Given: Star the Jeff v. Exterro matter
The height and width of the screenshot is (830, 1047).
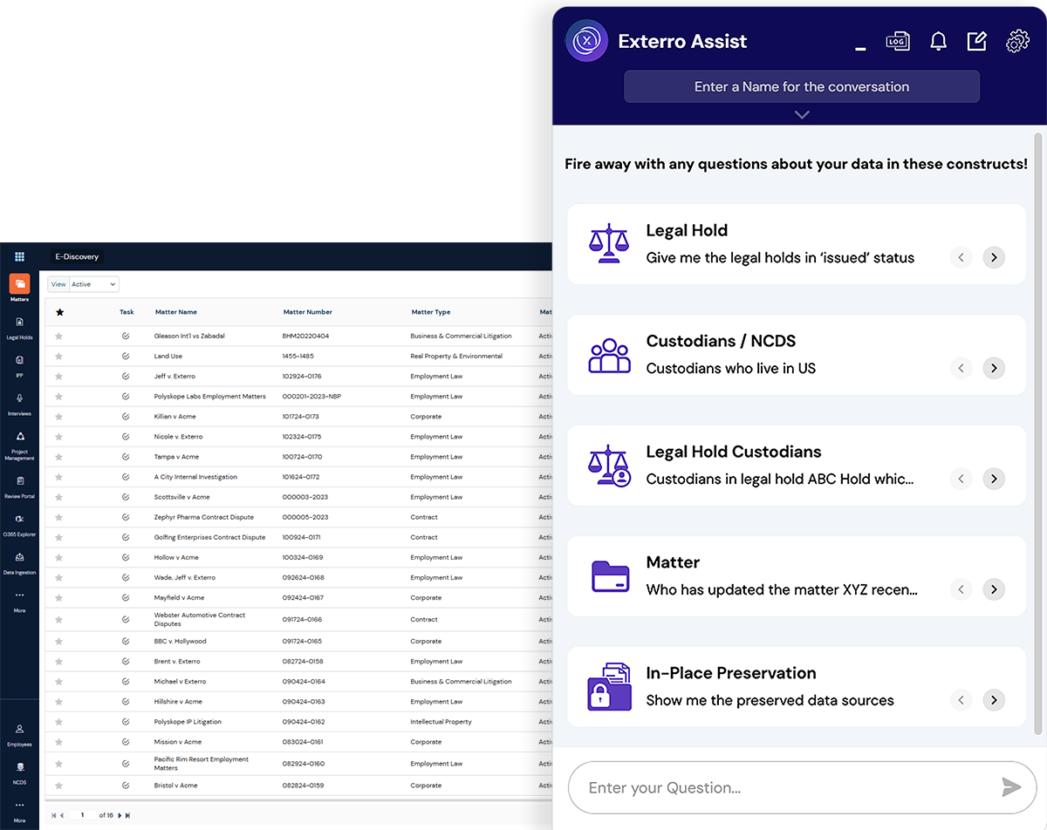Looking at the screenshot, I should coord(59,376).
